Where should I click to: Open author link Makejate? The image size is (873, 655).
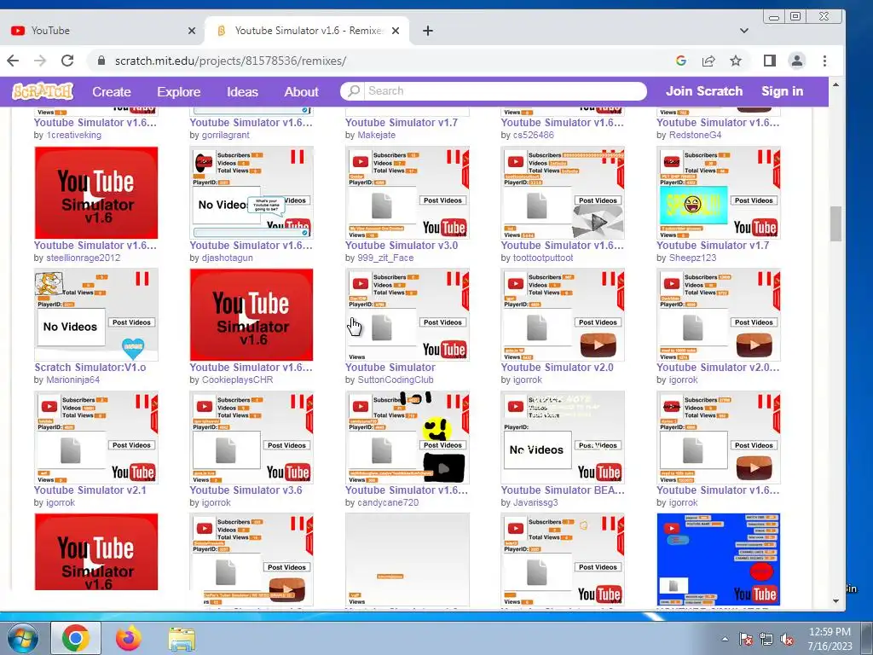pyautogui.click(x=376, y=135)
